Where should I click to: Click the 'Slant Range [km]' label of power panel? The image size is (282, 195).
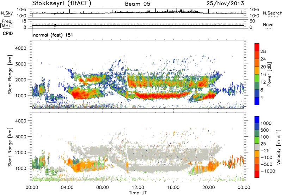click(10, 74)
